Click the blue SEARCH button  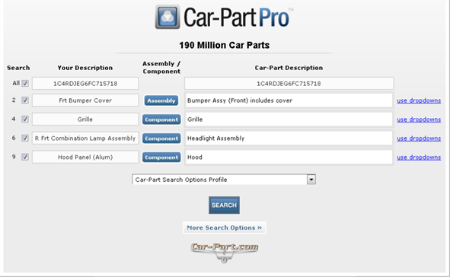224,205
